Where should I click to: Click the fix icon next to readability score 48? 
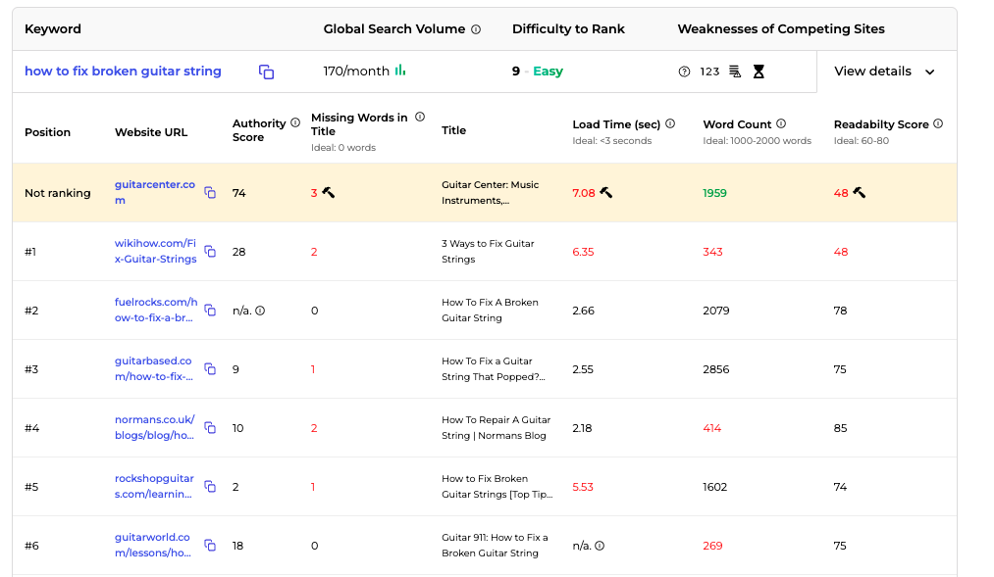[857, 192]
